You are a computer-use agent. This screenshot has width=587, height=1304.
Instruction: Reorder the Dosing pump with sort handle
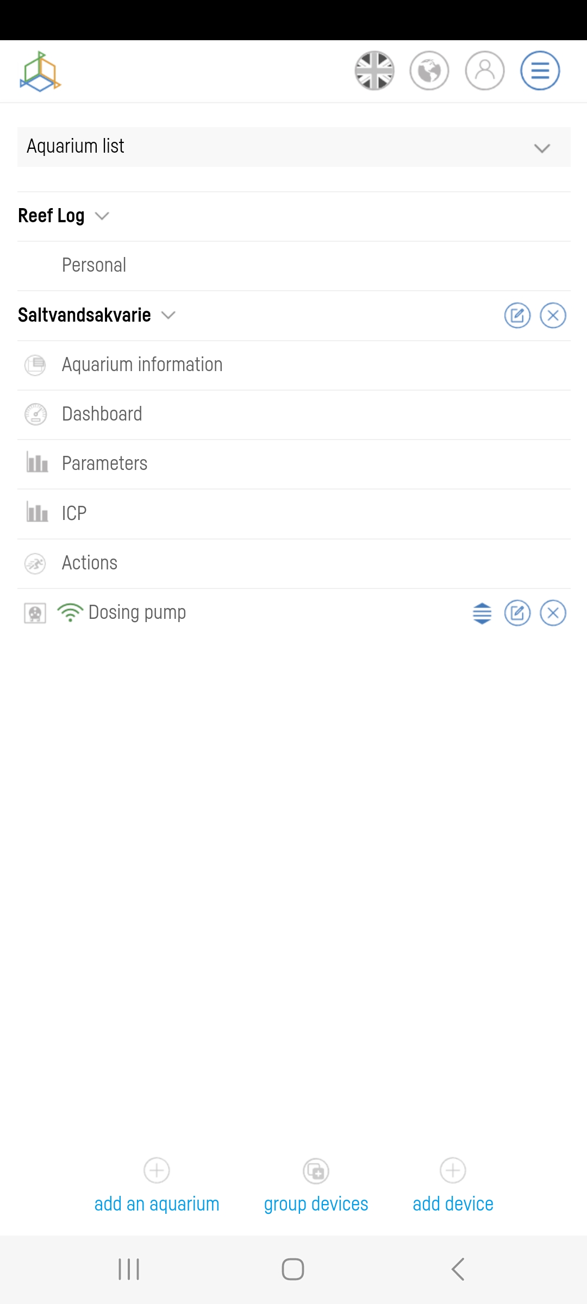482,613
